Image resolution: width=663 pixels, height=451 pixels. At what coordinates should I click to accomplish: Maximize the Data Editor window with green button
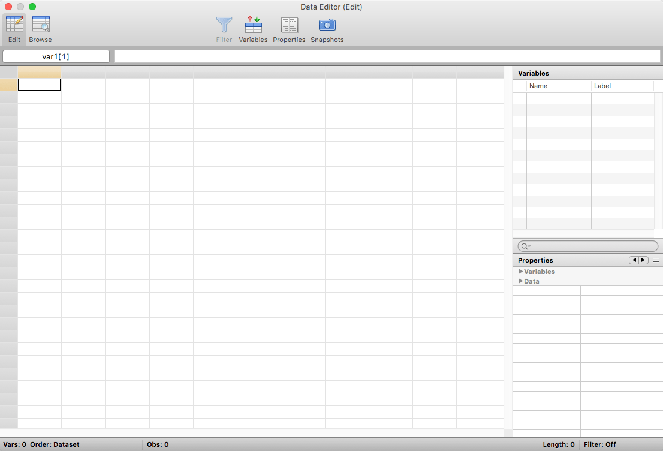coord(32,7)
